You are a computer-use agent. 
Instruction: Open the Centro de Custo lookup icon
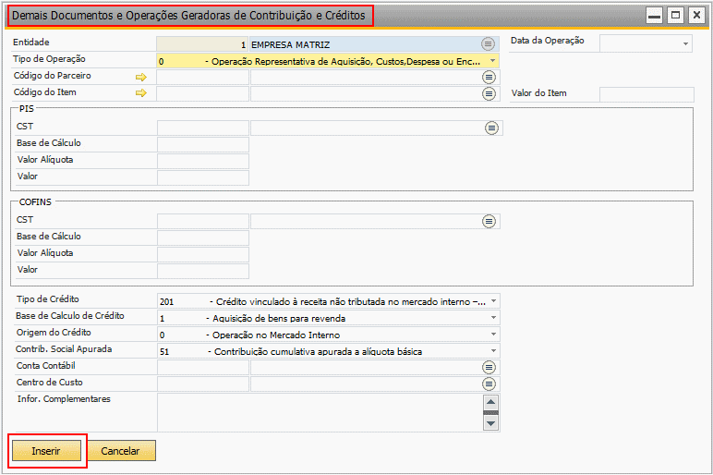(x=489, y=384)
